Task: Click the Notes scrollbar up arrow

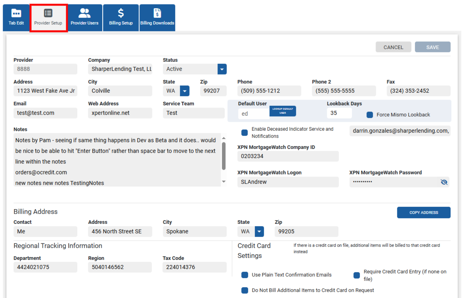Action: (224, 138)
